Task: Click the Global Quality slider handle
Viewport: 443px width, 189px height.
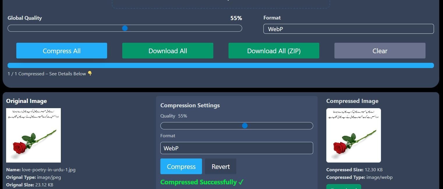Action: pyautogui.click(x=125, y=28)
